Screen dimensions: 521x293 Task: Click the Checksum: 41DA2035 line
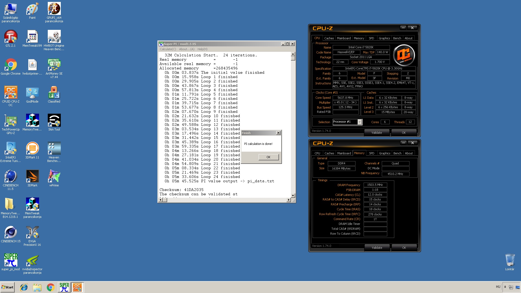click(182, 190)
